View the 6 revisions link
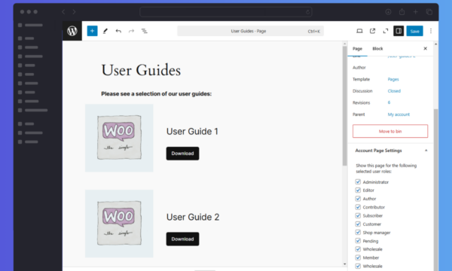452x271 pixels. (x=389, y=102)
